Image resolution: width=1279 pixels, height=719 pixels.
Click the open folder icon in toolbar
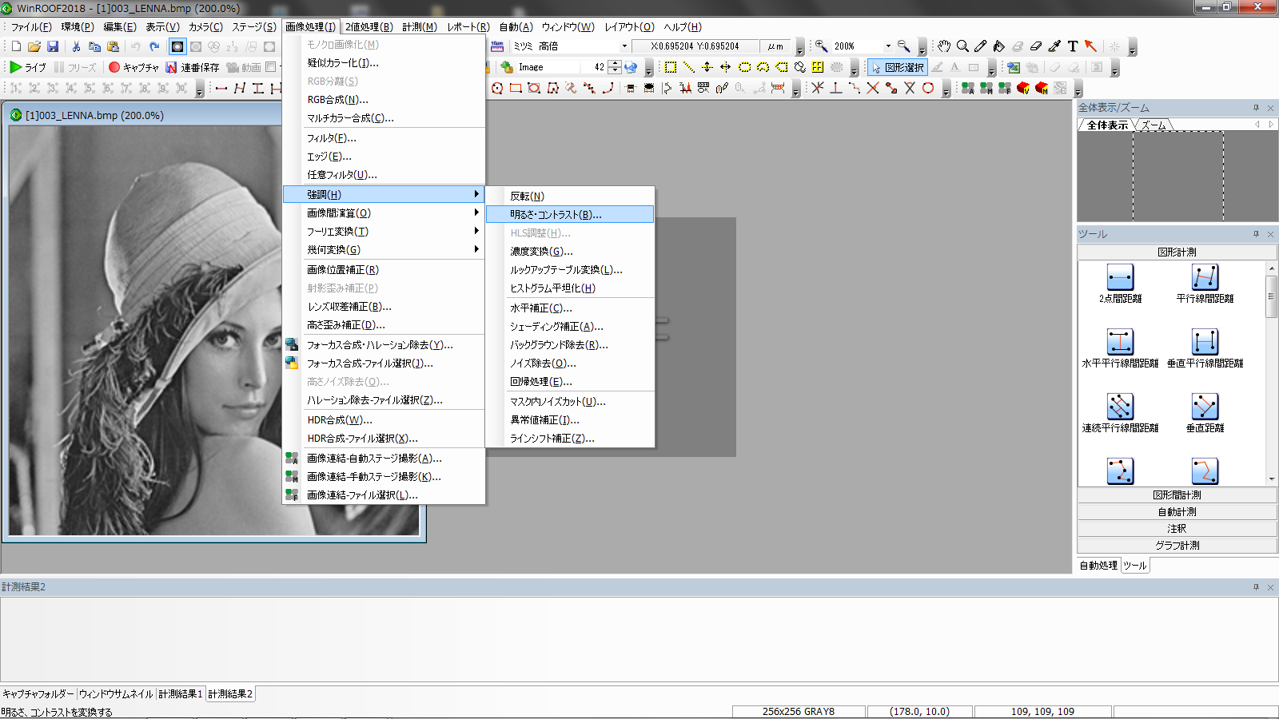(34, 46)
